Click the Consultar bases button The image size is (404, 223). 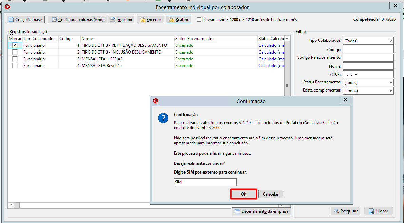[x=26, y=20]
